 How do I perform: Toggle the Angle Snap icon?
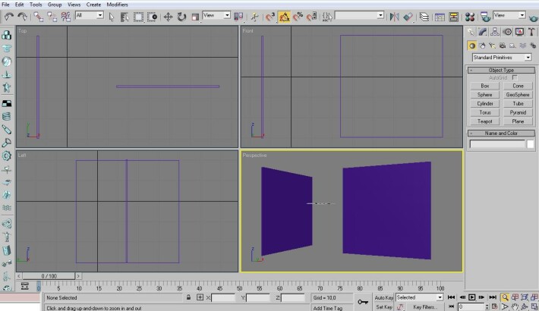click(284, 17)
